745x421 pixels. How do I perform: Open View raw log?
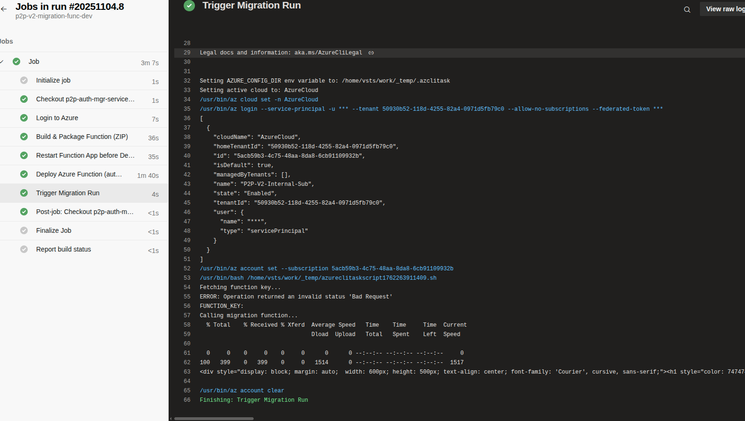pyautogui.click(x=723, y=9)
